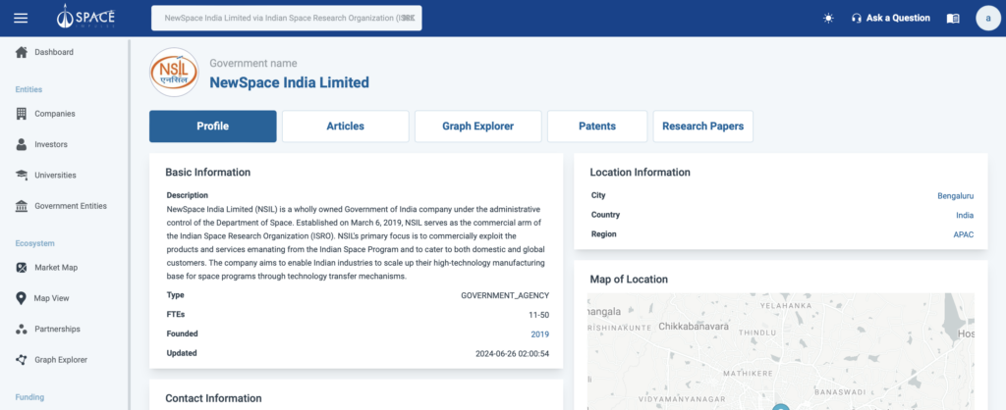
Task: Click the Funding section label
Action: (29, 397)
